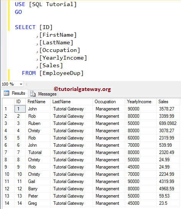
Task: Click the USE keyword in the query
Action: click(x=20, y=4)
